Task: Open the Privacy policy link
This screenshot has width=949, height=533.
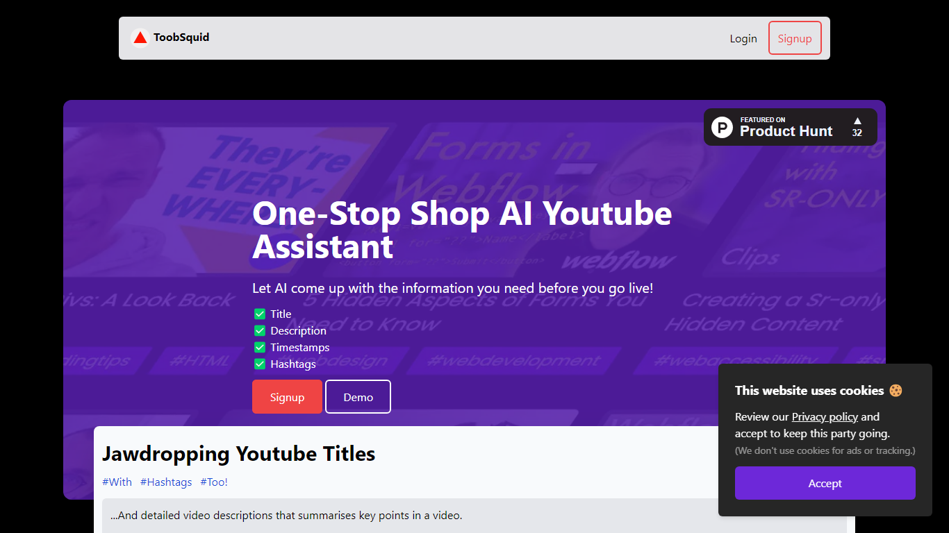Action: click(825, 416)
